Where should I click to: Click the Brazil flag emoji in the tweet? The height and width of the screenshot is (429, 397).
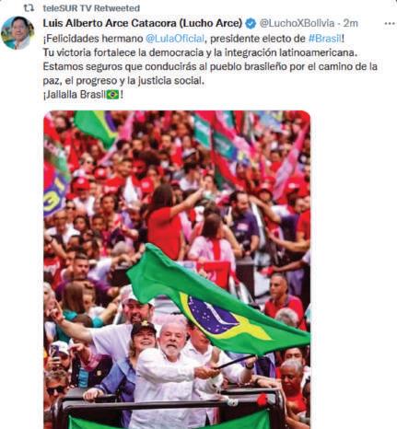pos(112,94)
